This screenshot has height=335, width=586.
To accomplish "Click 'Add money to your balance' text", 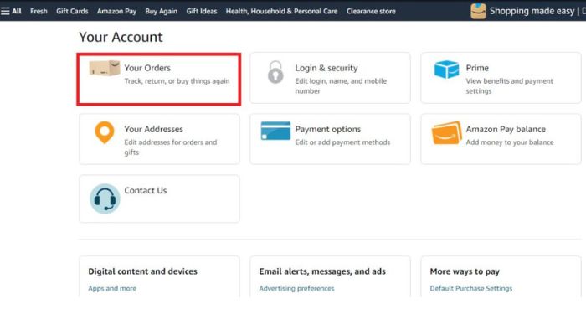I will point(510,142).
